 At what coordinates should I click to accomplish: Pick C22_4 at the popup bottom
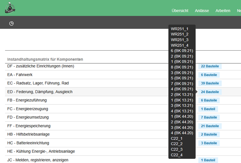(177, 155)
